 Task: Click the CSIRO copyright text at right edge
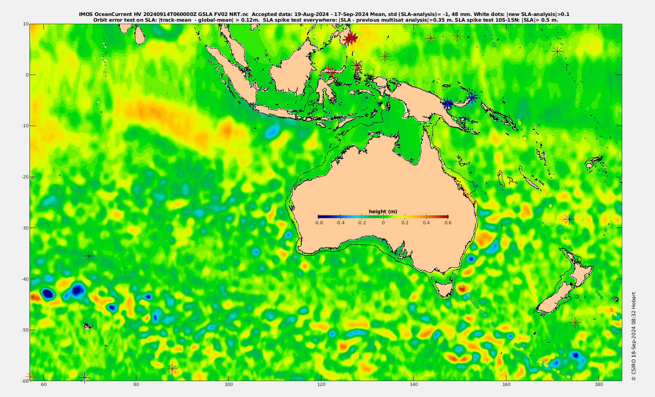coord(633,336)
